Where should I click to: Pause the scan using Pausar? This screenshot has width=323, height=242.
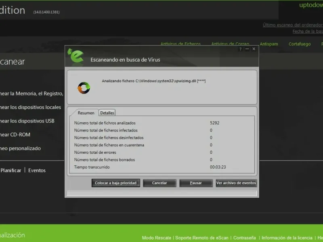(x=196, y=183)
